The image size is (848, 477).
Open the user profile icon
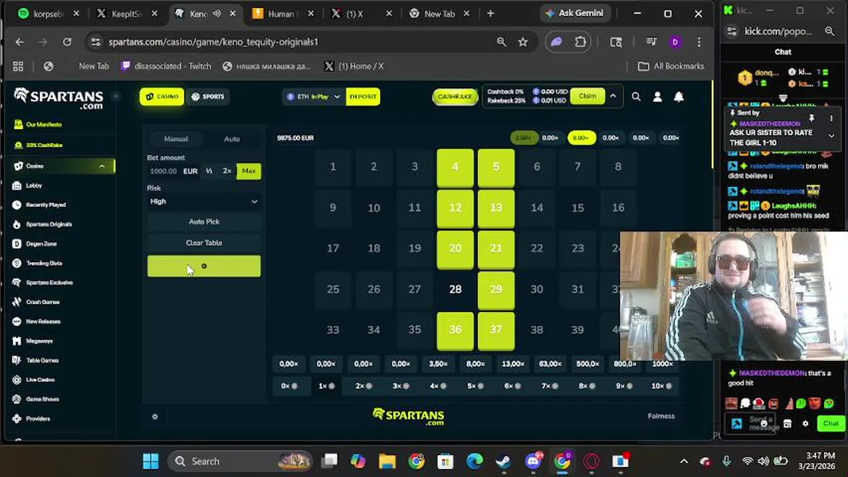click(x=658, y=97)
